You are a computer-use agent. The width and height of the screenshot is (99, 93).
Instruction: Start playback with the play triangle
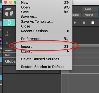tap(75, 22)
